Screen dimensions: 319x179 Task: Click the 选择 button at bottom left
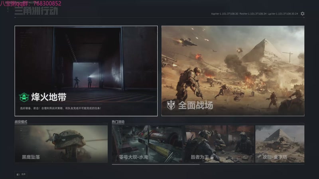pyautogui.click(x=21, y=174)
